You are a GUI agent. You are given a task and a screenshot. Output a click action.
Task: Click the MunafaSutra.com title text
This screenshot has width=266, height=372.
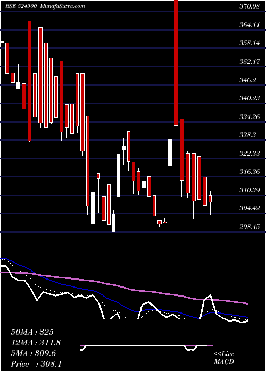point(62,6)
